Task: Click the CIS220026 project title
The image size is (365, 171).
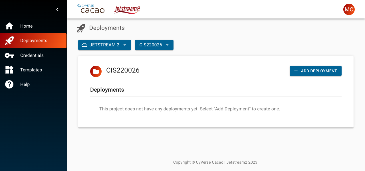Action: [x=123, y=70]
